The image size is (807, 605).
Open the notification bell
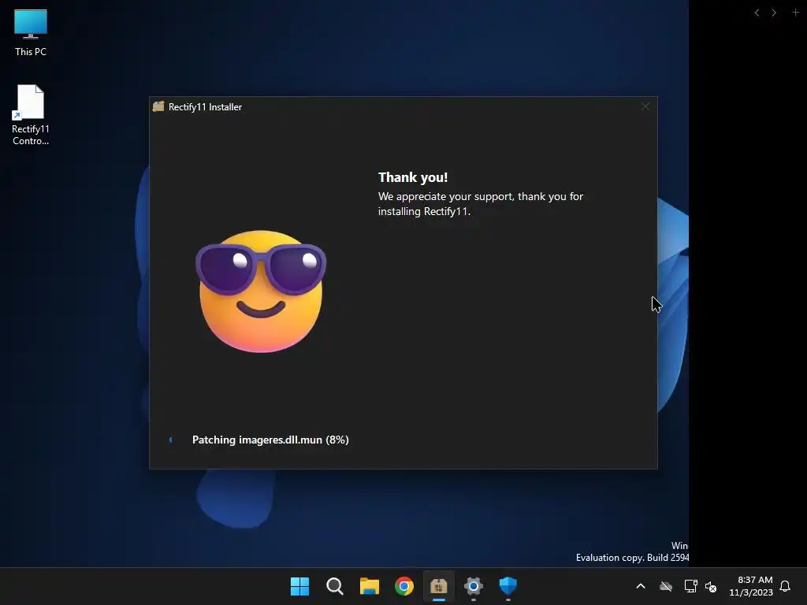(x=785, y=586)
